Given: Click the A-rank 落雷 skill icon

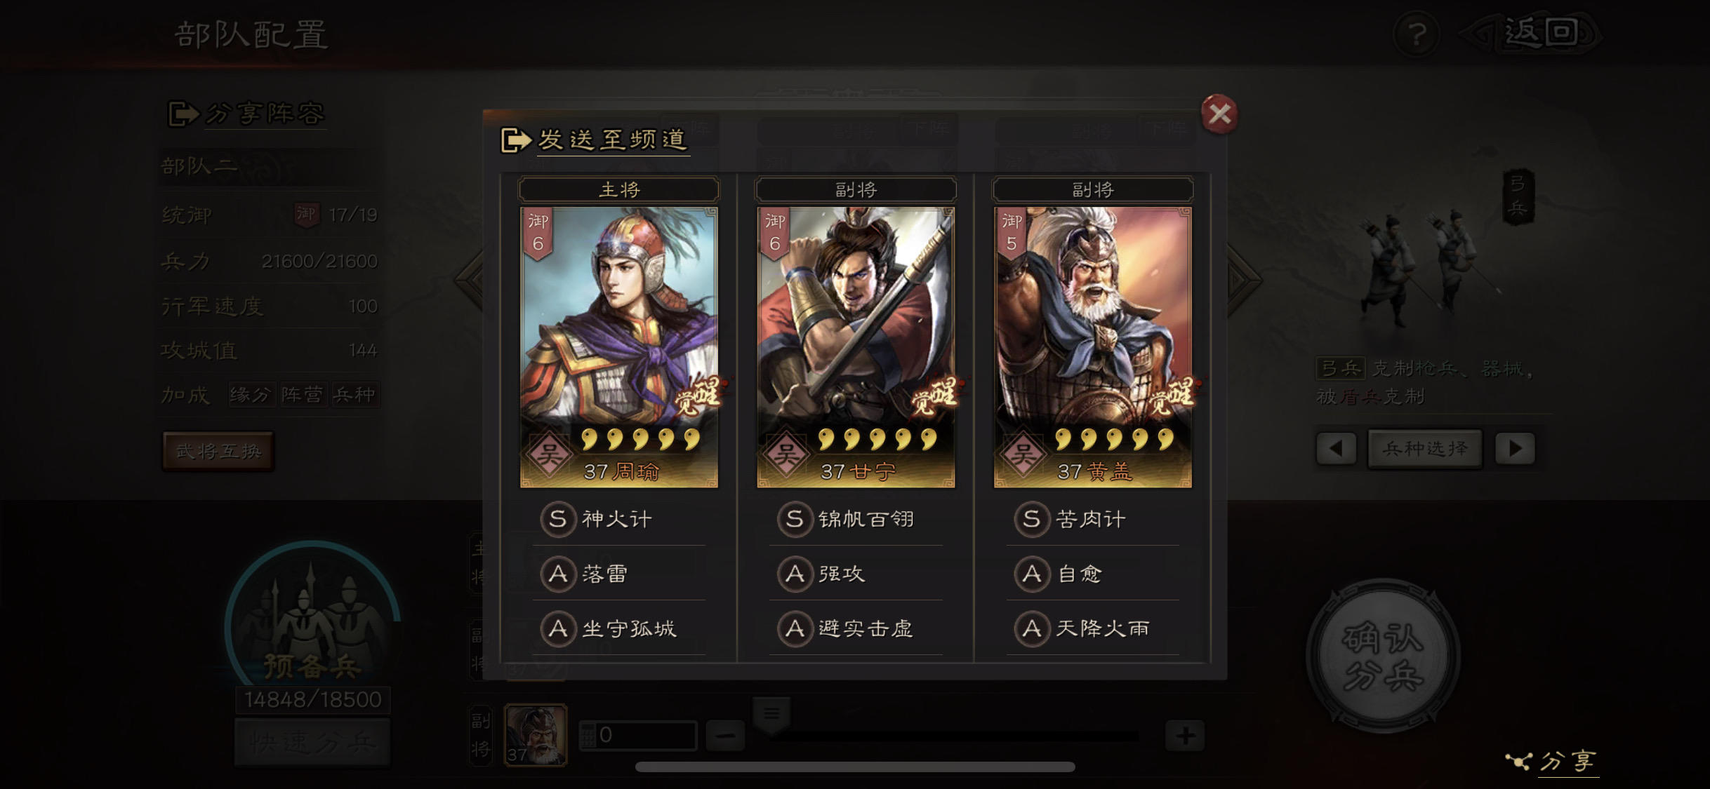Looking at the screenshot, I should click(x=557, y=574).
